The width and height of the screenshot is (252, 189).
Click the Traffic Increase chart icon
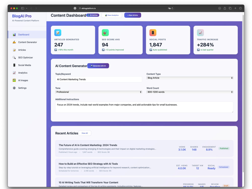point(200,33)
